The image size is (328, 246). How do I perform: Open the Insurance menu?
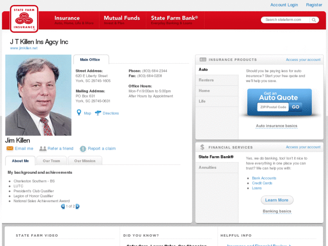[74, 20]
